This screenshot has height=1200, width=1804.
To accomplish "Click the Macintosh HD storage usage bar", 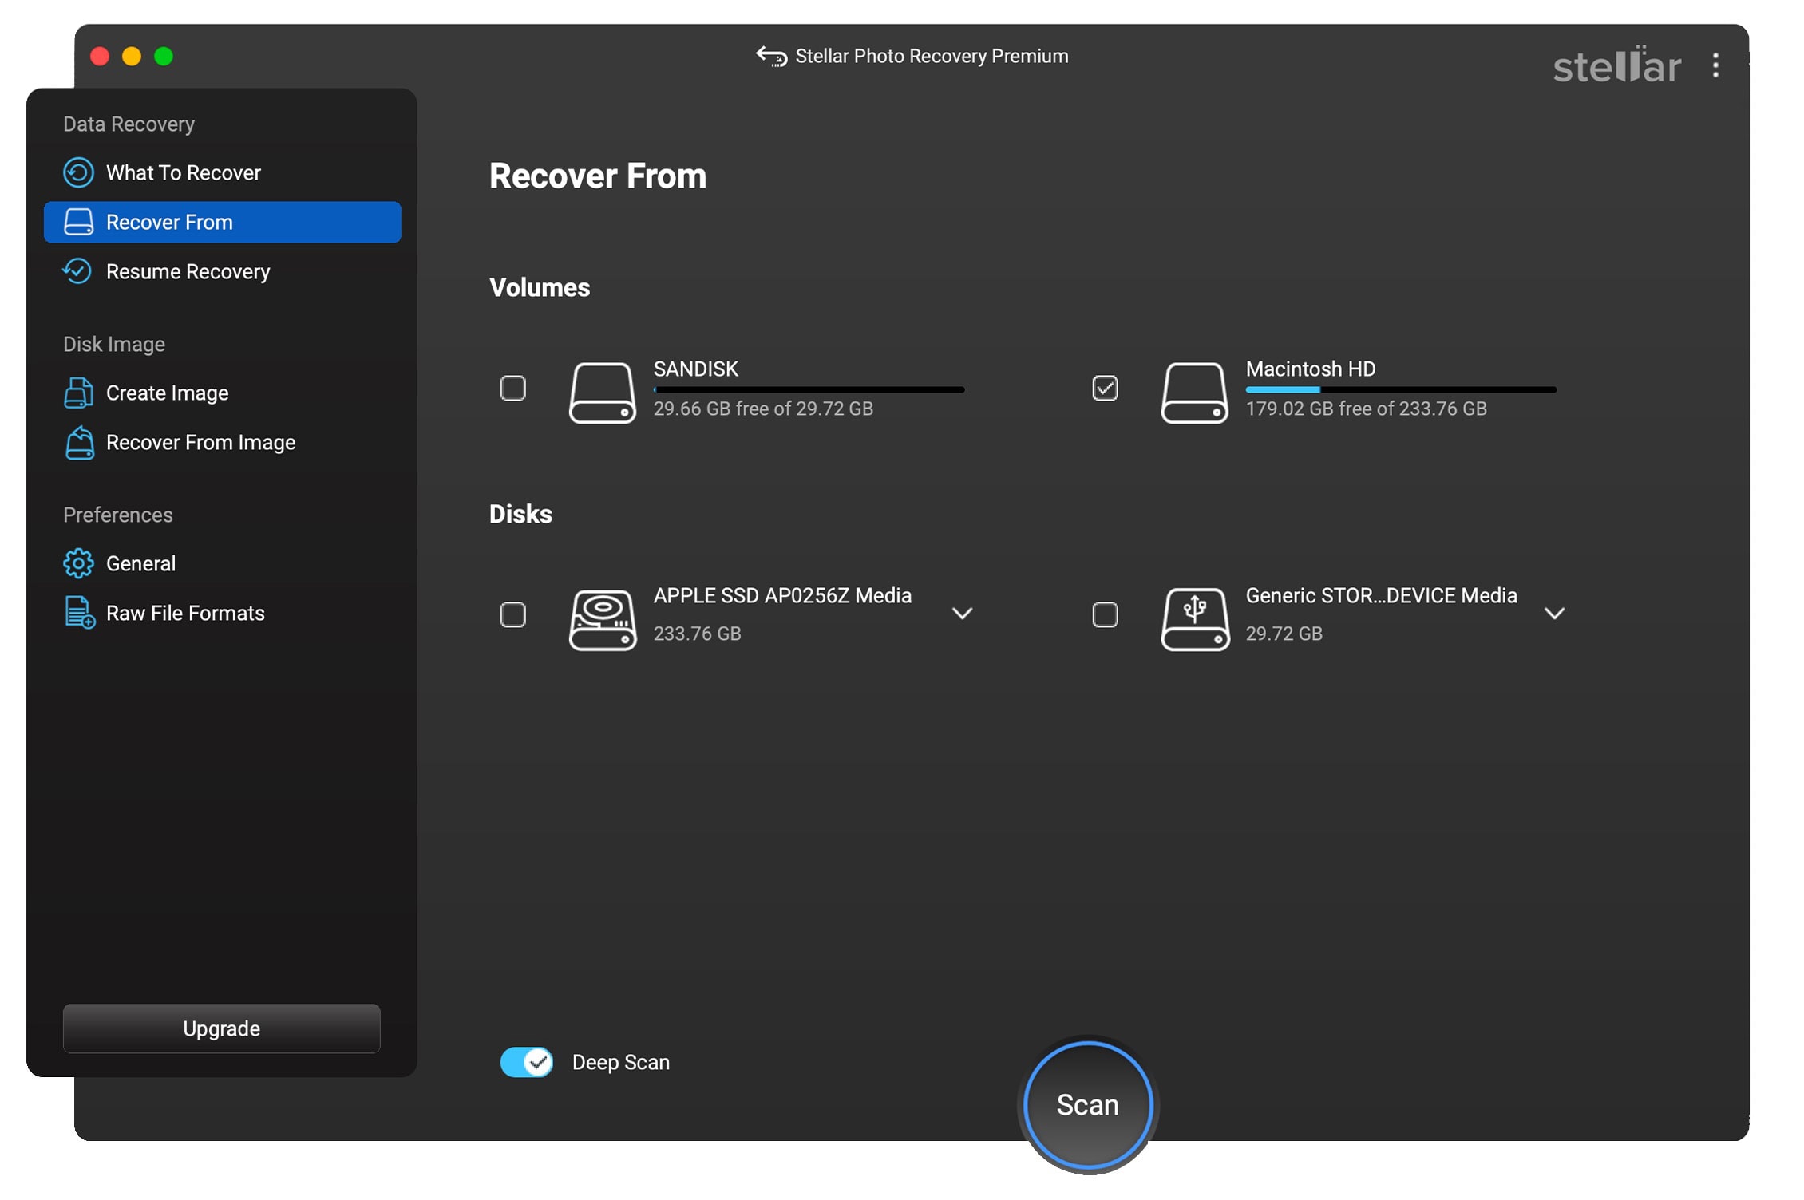I will pyautogui.click(x=1400, y=389).
